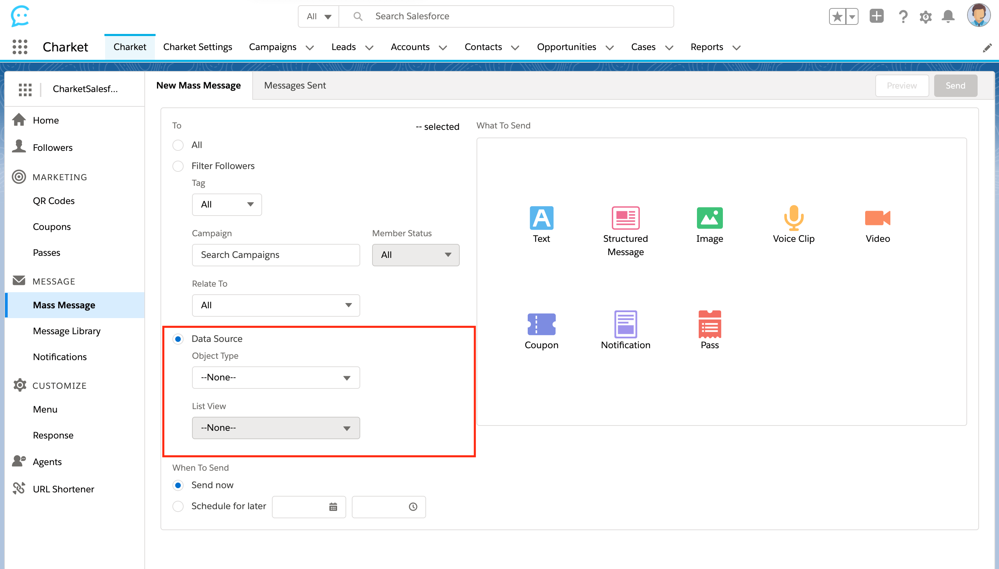Click the Search Campaigns input field
This screenshot has width=999, height=569.
(275, 255)
